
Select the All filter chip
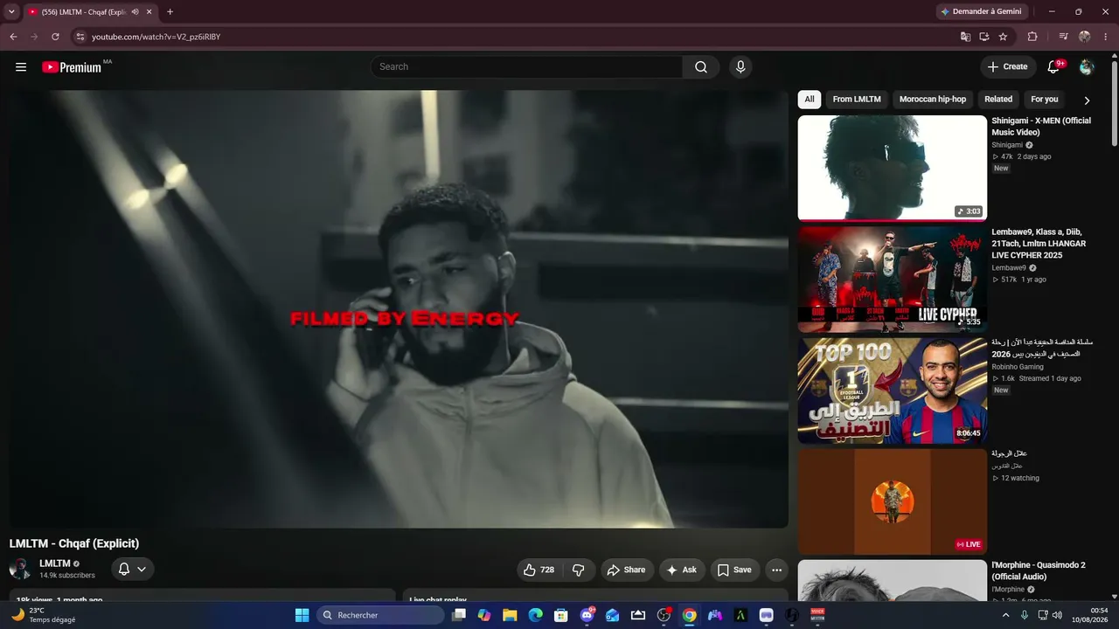(x=810, y=100)
